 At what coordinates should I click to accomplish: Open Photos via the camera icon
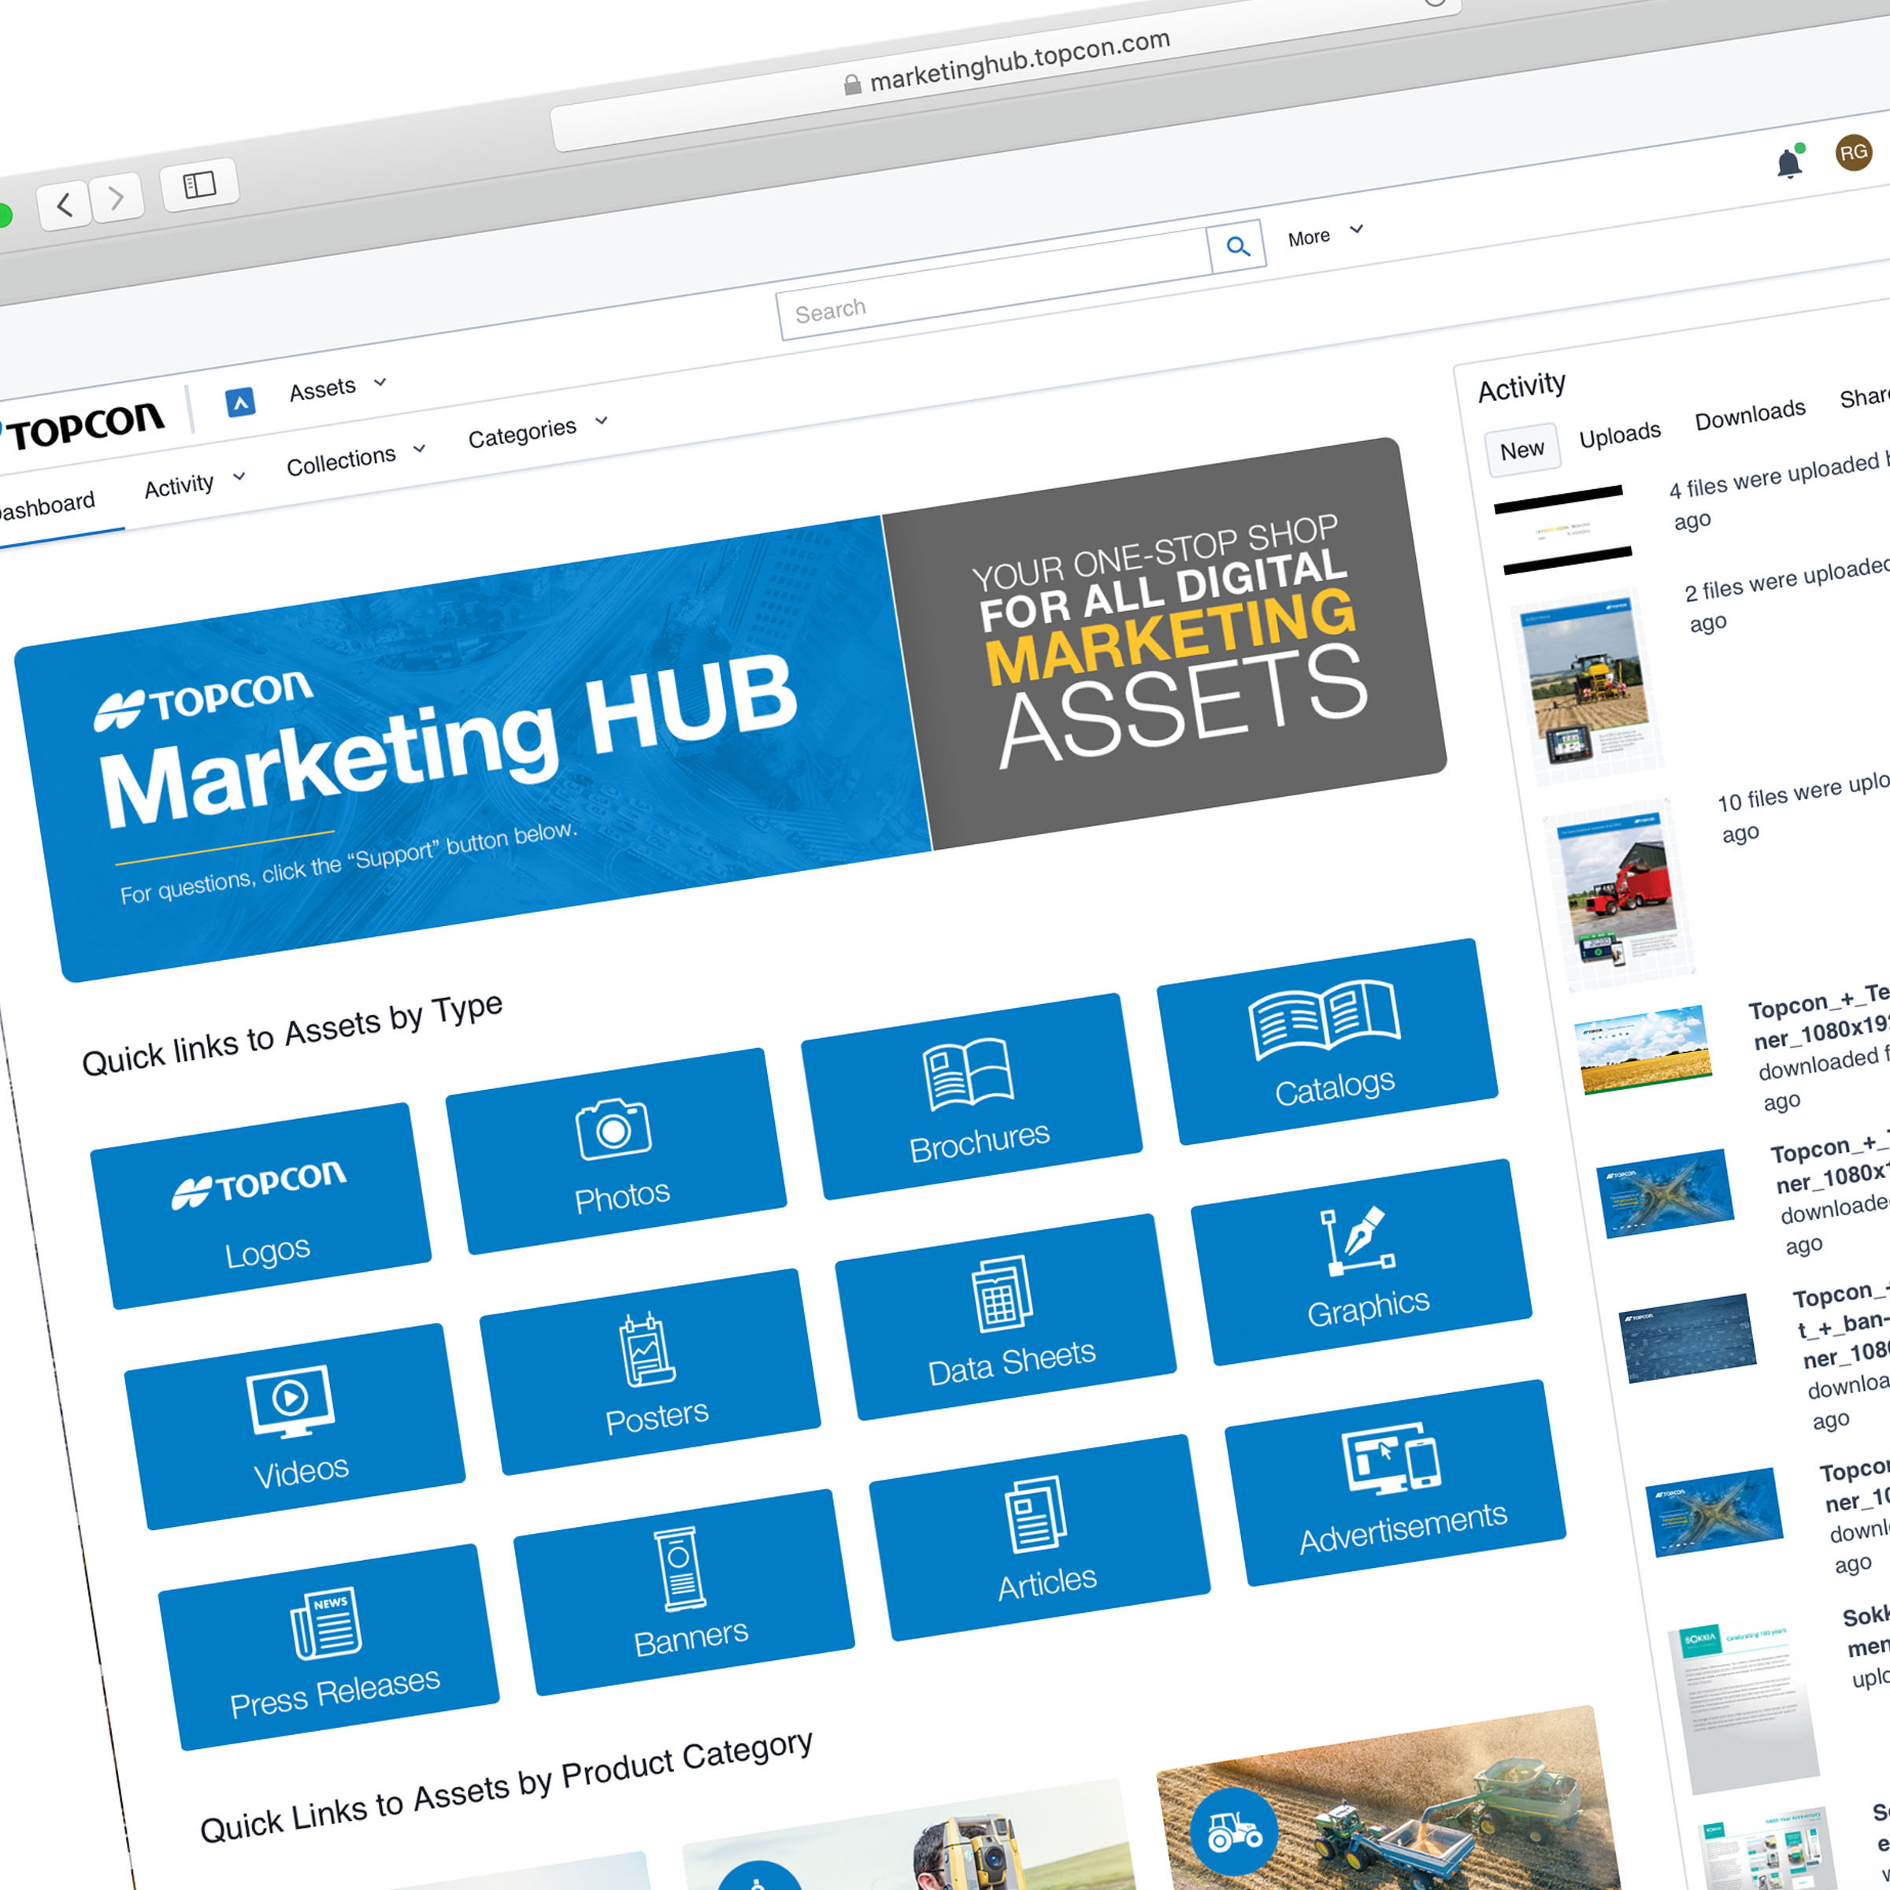tap(613, 1129)
